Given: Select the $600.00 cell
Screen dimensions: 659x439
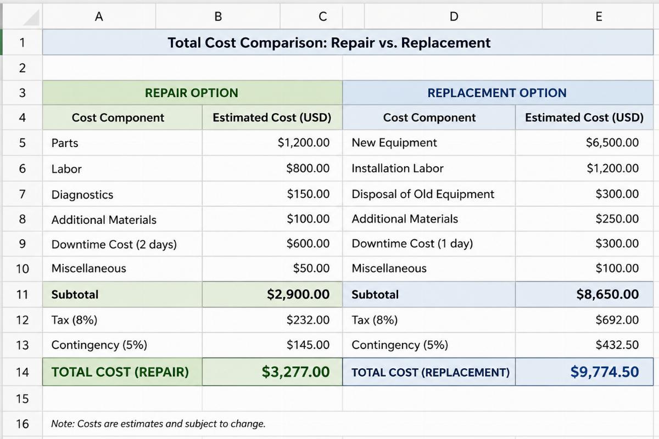Looking at the screenshot, I should coord(272,244).
